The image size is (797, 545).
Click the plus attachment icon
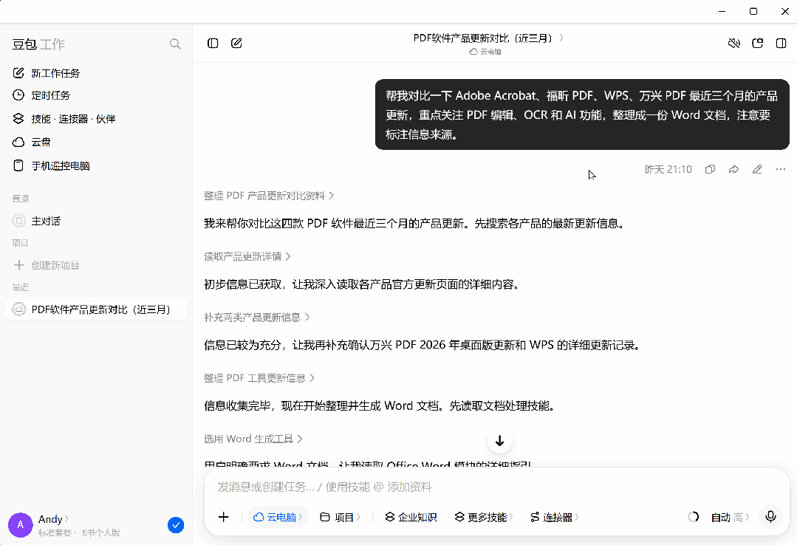coord(224,517)
